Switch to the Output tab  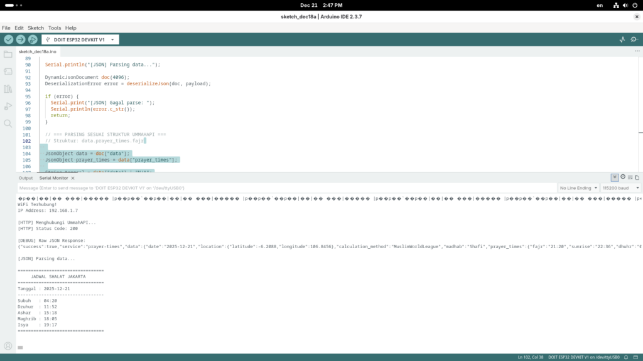(26, 178)
